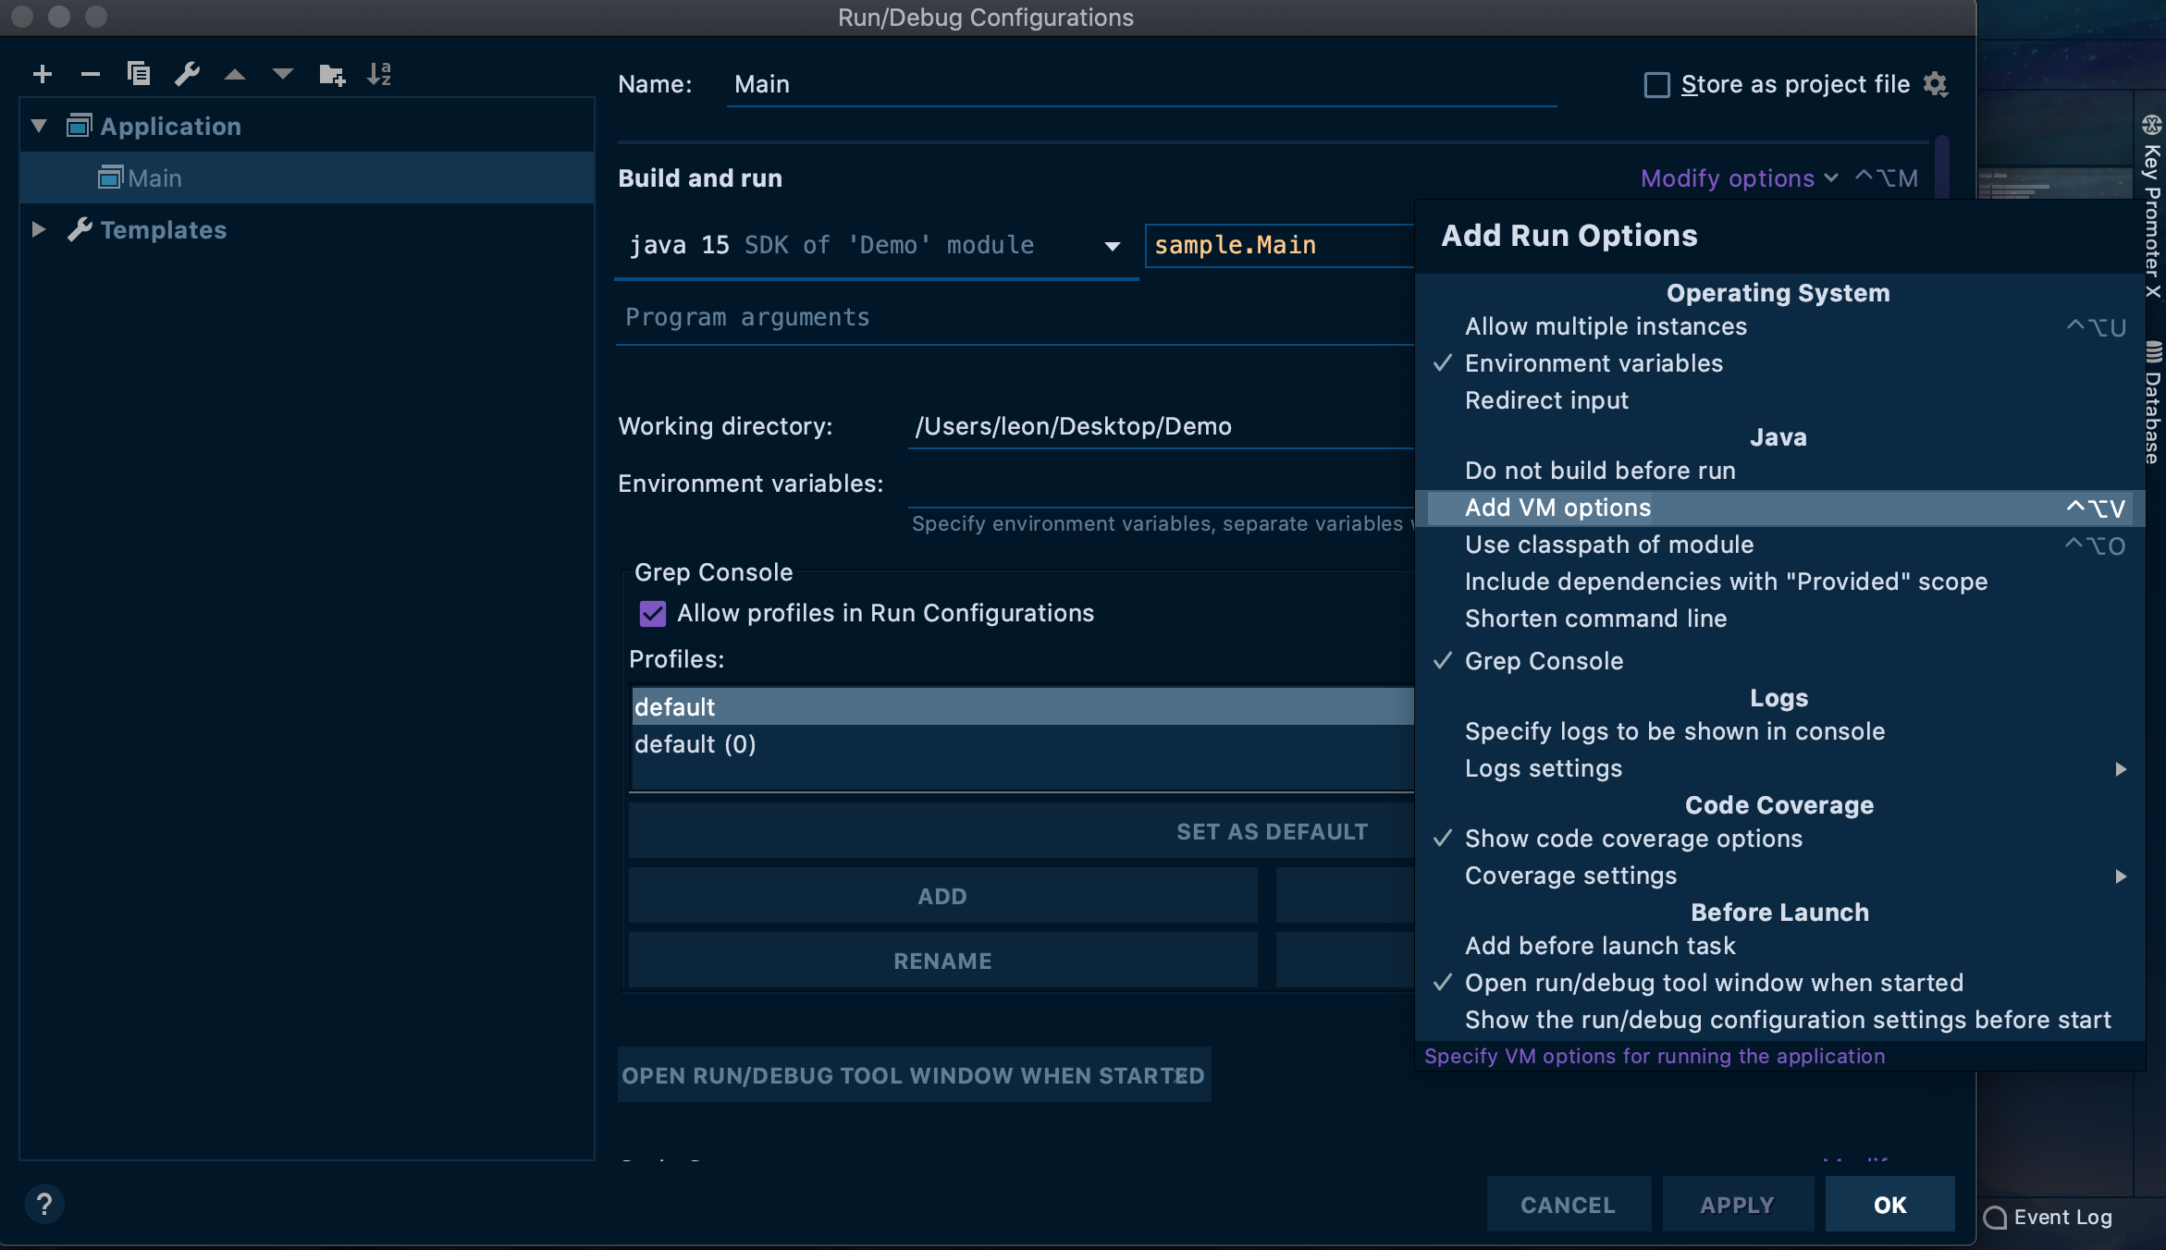
Task: Select Add VM options menu entry
Action: point(1557,507)
